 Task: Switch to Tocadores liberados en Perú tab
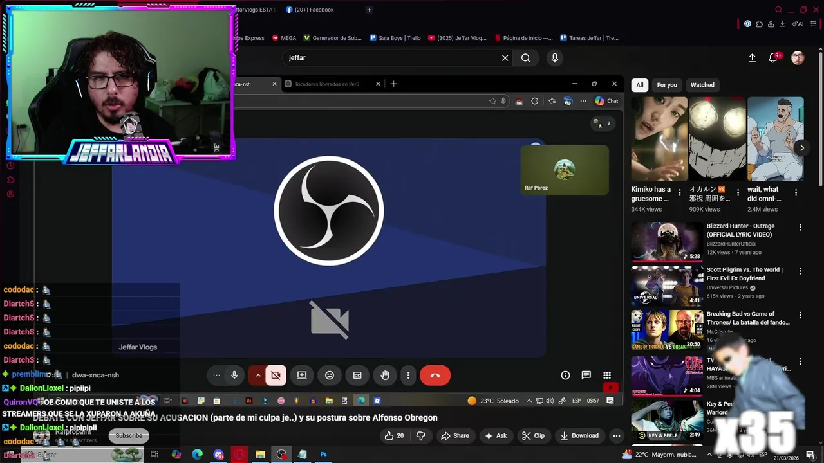(x=327, y=84)
